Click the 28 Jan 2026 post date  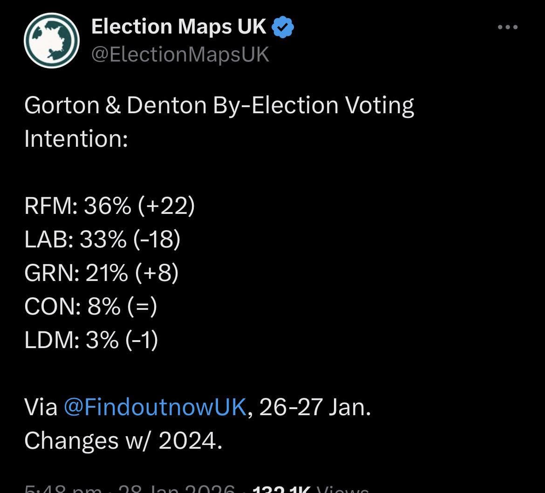pos(177,489)
